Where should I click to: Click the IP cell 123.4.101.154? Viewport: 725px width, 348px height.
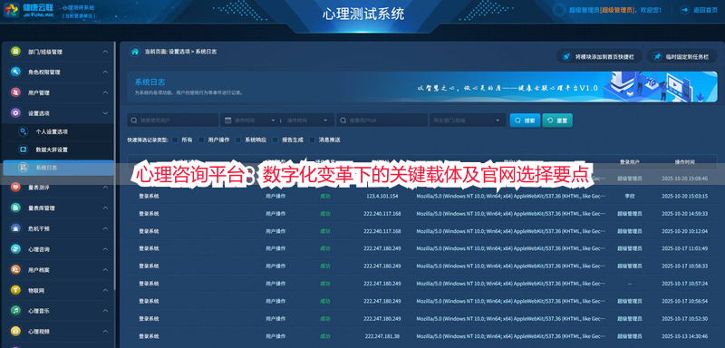[382, 196]
